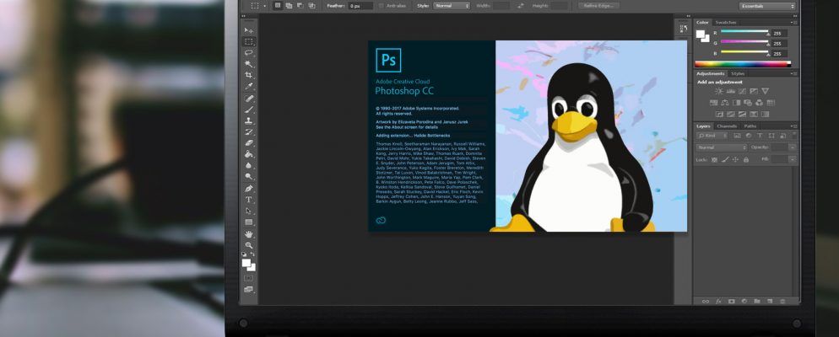Click the Feather input field
Screen dimensions: 839x337
[x=361, y=6]
